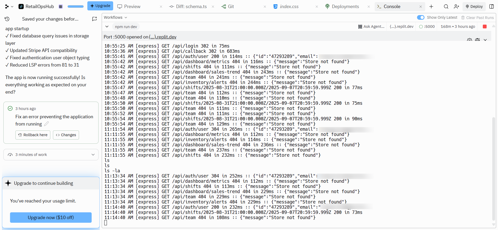This screenshot has width=498, height=230.
Task: Stop the running app using the square button
Action: [x=61, y=6]
